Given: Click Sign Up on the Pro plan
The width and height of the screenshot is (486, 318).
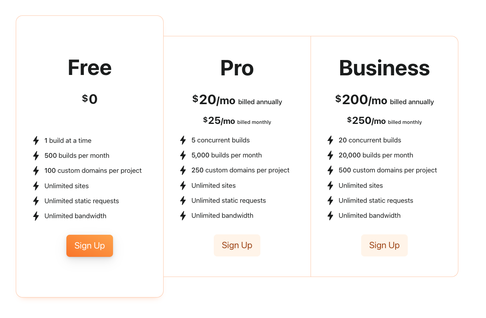Looking at the screenshot, I should (237, 245).
